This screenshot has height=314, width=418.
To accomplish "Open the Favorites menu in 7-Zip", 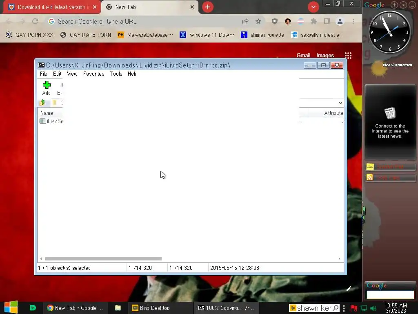I will click(x=93, y=74).
